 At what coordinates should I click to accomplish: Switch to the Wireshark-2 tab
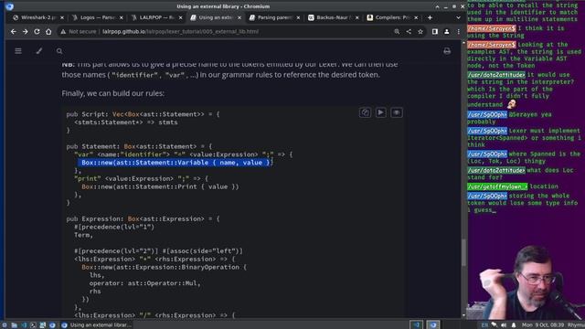[x=38, y=17]
